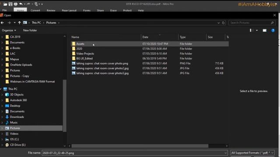The width and height of the screenshot is (280, 157).
Task: Select Pictures - Copy in navigation tree
Action: pyautogui.click(x=19, y=76)
